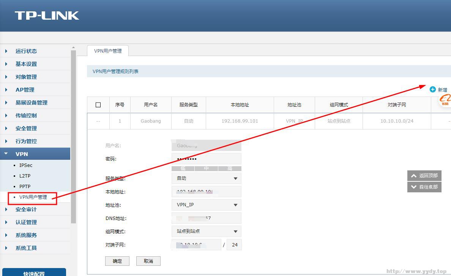
Task: Collapse the VPN menu arrow
Action: click(x=6, y=154)
